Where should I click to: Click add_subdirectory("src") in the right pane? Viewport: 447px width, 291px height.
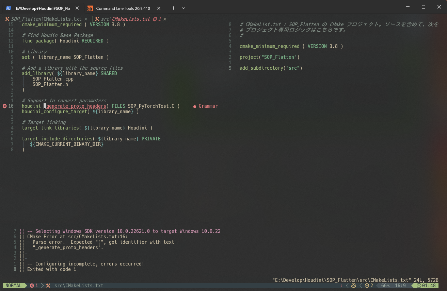[271, 68]
